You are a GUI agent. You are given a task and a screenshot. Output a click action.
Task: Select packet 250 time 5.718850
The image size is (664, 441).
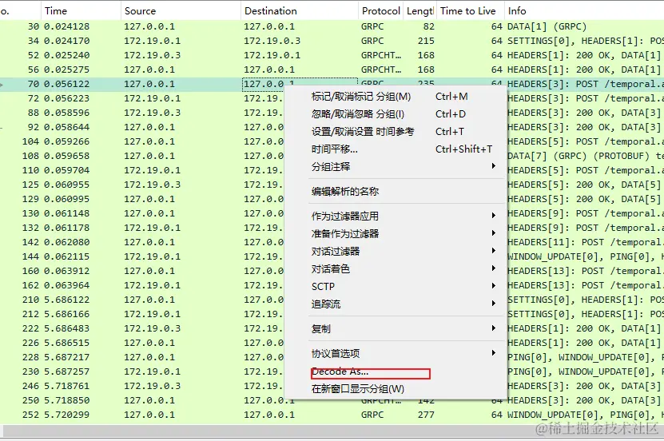click(67, 401)
